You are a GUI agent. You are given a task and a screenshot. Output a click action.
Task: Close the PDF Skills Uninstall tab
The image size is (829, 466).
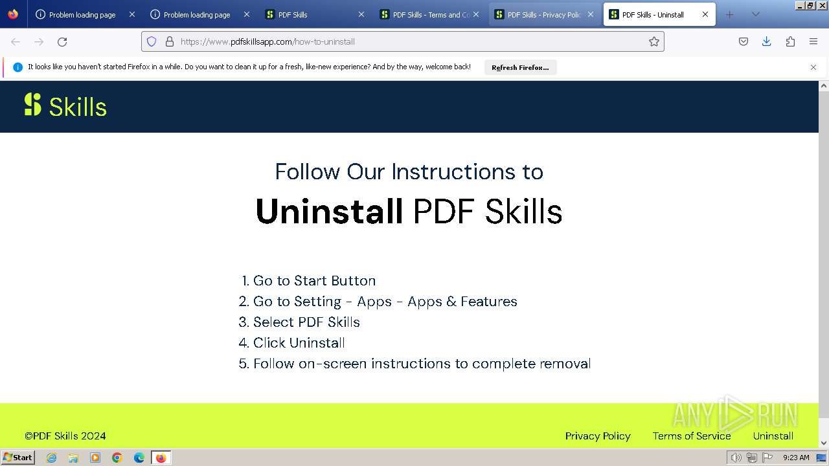click(705, 14)
